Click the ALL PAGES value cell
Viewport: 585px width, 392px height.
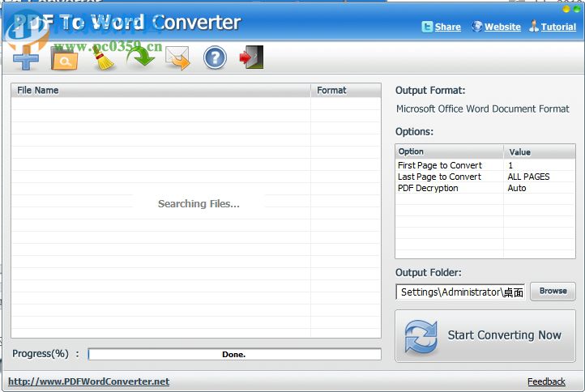[x=528, y=177]
